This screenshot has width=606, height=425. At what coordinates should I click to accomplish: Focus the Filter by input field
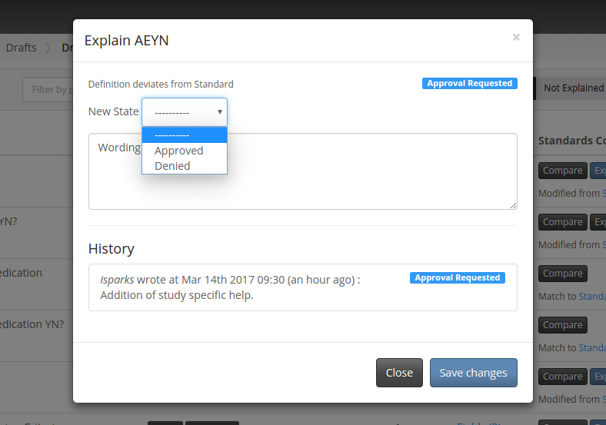pyautogui.click(x=48, y=89)
